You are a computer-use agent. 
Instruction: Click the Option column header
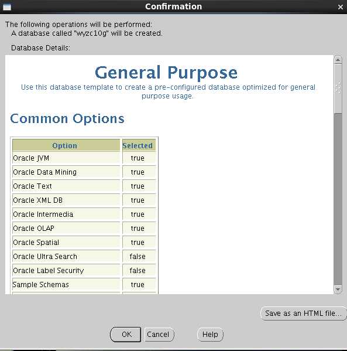(x=66, y=145)
